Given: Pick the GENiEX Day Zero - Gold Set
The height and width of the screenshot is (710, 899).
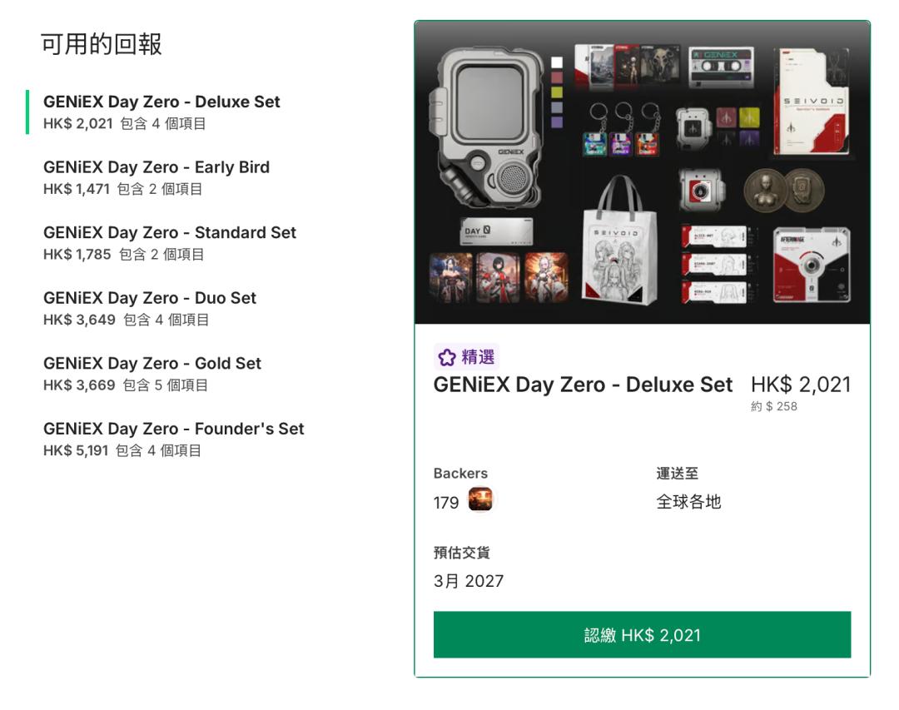Looking at the screenshot, I should click(x=152, y=374).
